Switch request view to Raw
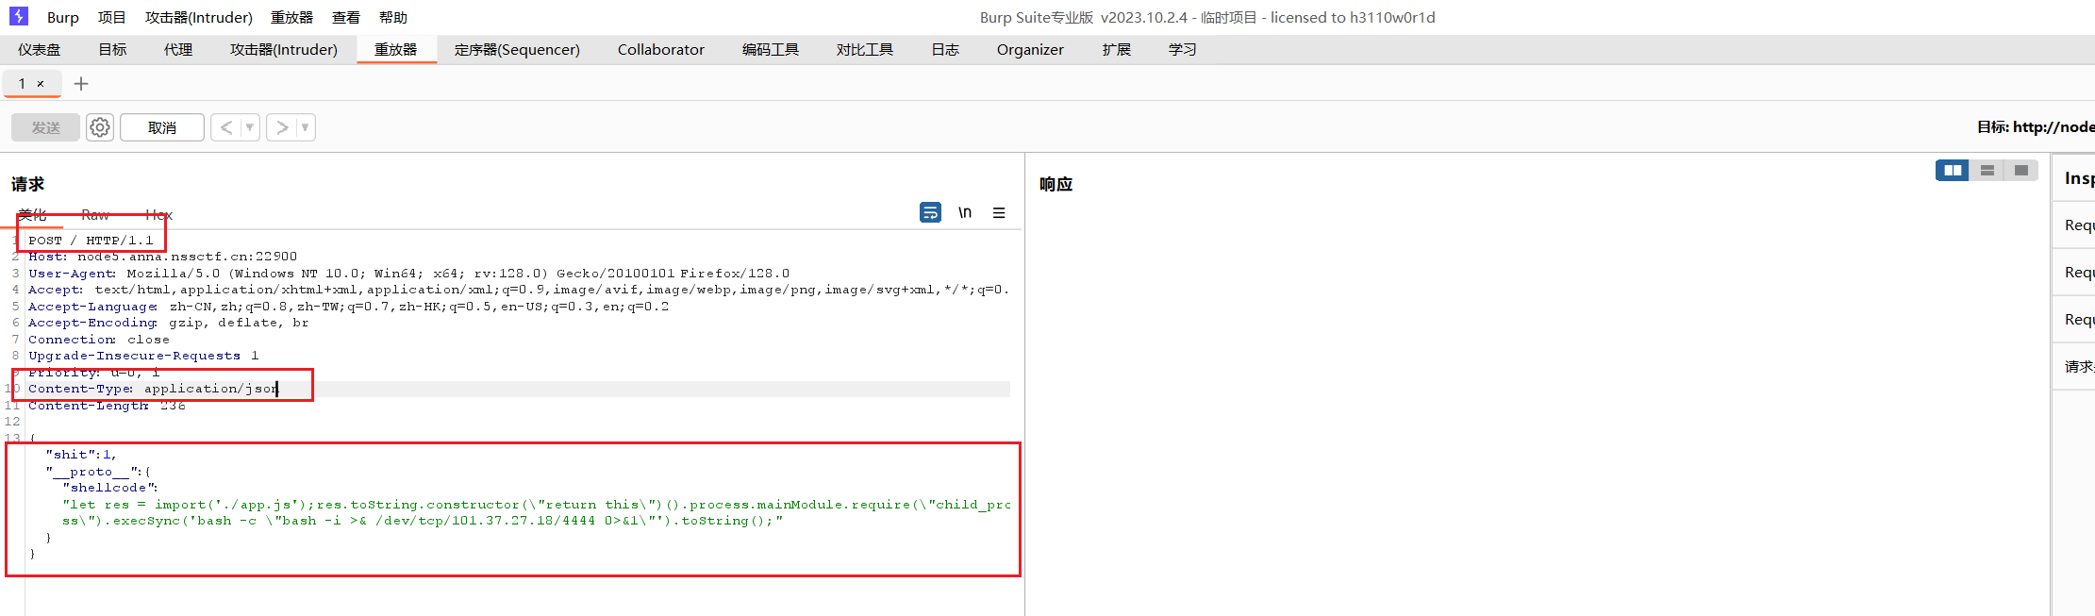 tap(95, 215)
